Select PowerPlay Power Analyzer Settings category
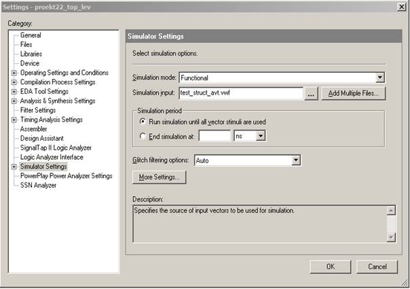The height and width of the screenshot is (289, 410). (x=66, y=175)
